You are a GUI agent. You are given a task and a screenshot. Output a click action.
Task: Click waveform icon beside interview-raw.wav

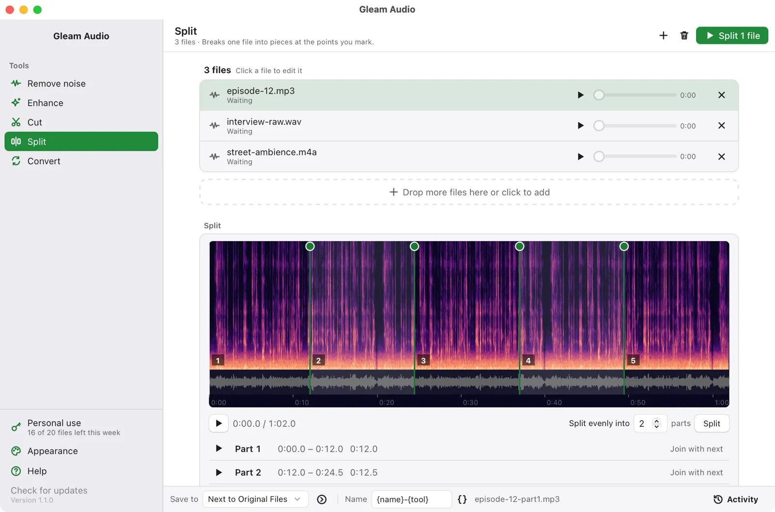[215, 125]
